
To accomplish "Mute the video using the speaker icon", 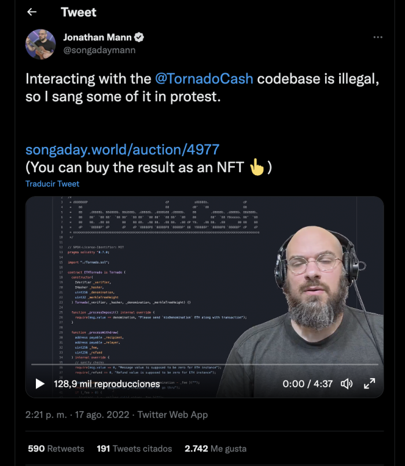I will tap(347, 383).
